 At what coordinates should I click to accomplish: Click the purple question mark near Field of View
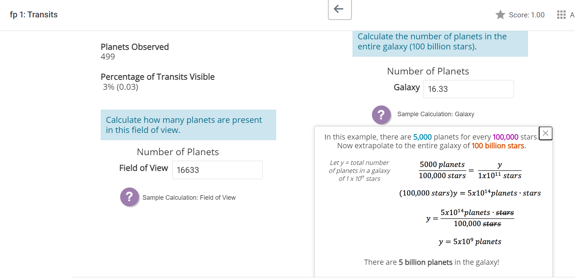(130, 197)
